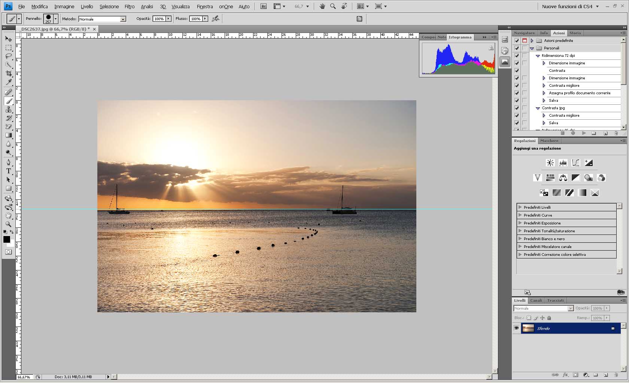Select the Eyedropper tool

[x=8, y=82]
